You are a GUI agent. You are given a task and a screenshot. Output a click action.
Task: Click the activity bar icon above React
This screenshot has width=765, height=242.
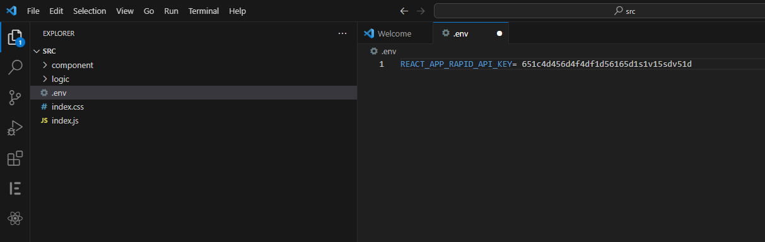click(x=15, y=188)
